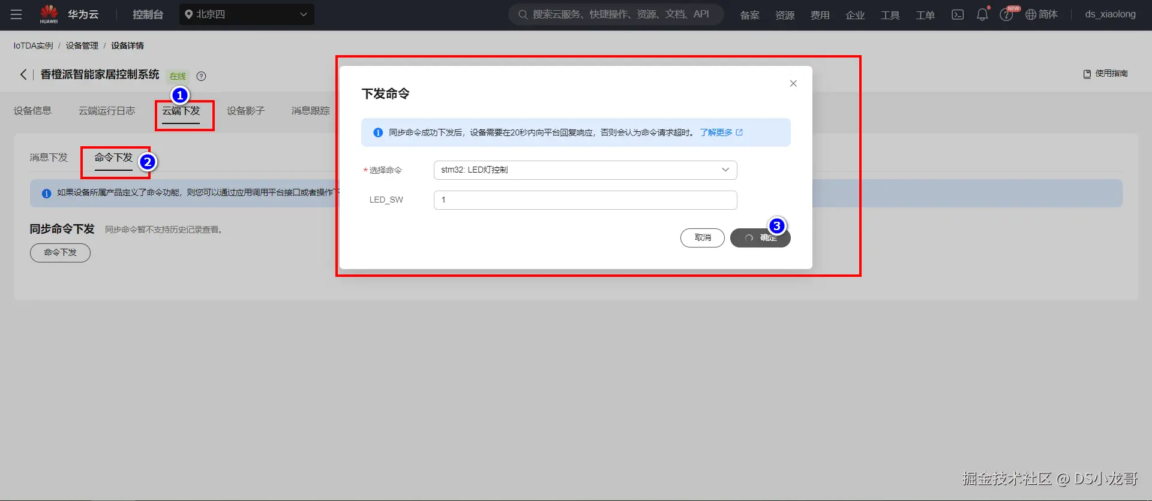Open the 资源 menu

click(x=785, y=15)
